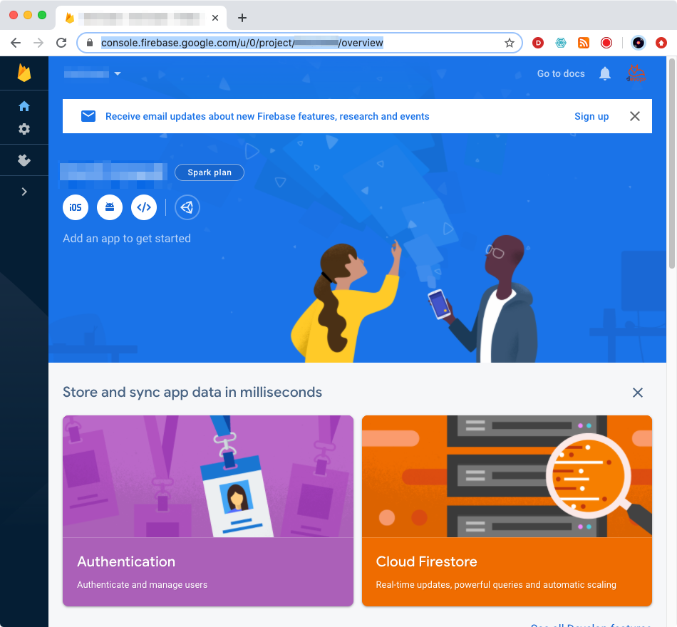Click Sign up for Firebase email updates
Screen dimensions: 677x627
(591, 116)
